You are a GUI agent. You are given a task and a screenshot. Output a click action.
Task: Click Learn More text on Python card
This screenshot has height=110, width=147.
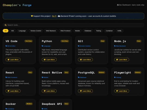pos(51,60)
